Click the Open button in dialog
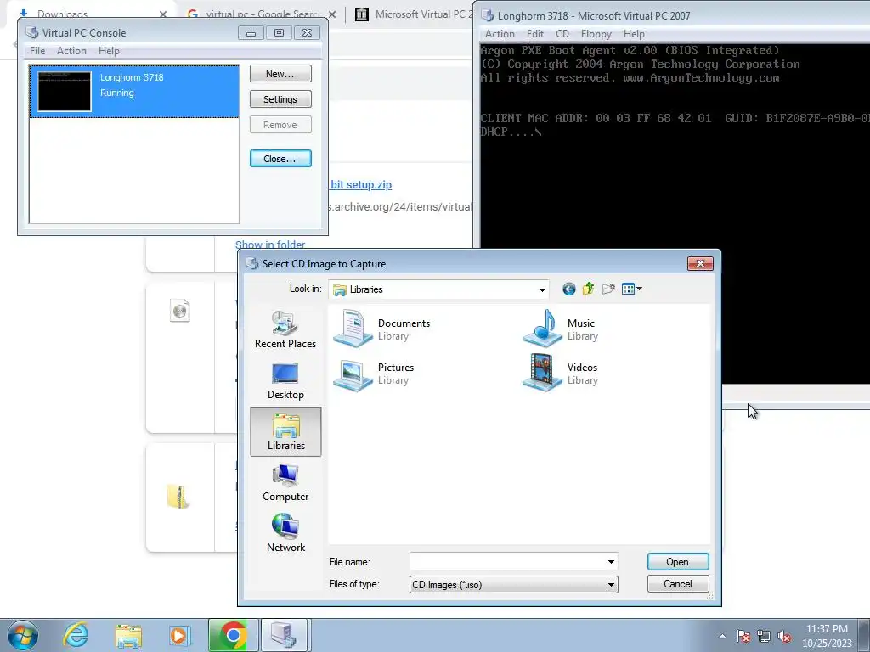The image size is (870, 652). (x=677, y=562)
